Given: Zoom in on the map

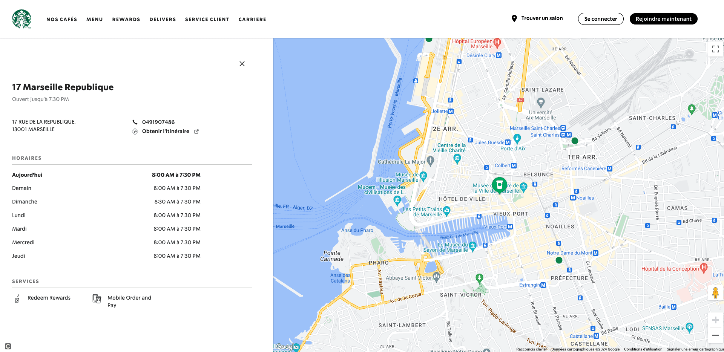Looking at the screenshot, I should pyautogui.click(x=716, y=320).
